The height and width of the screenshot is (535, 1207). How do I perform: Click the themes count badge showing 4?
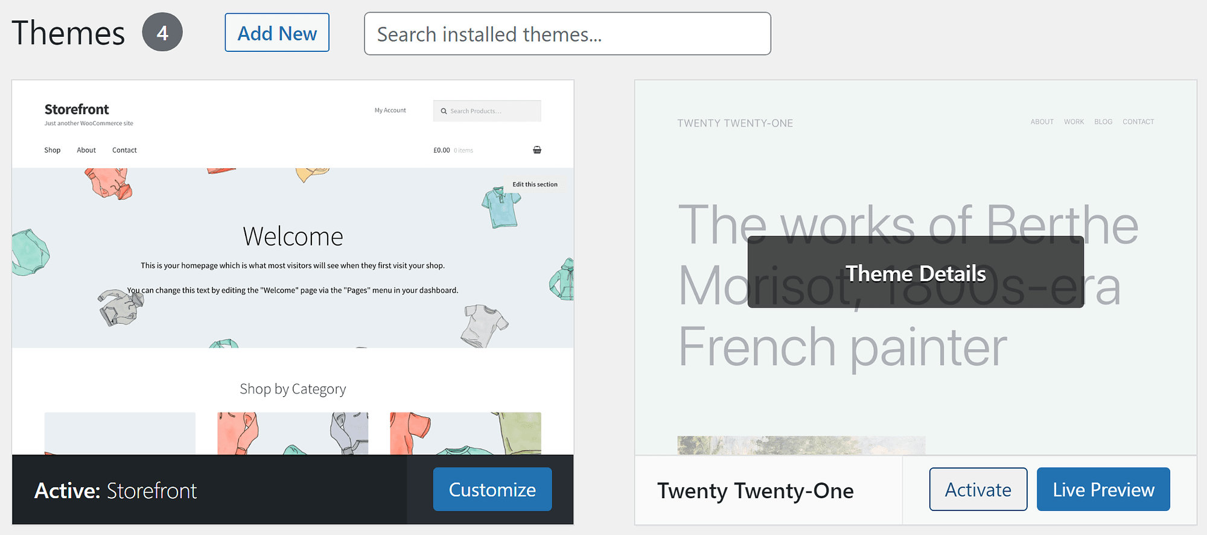(162, 32)
